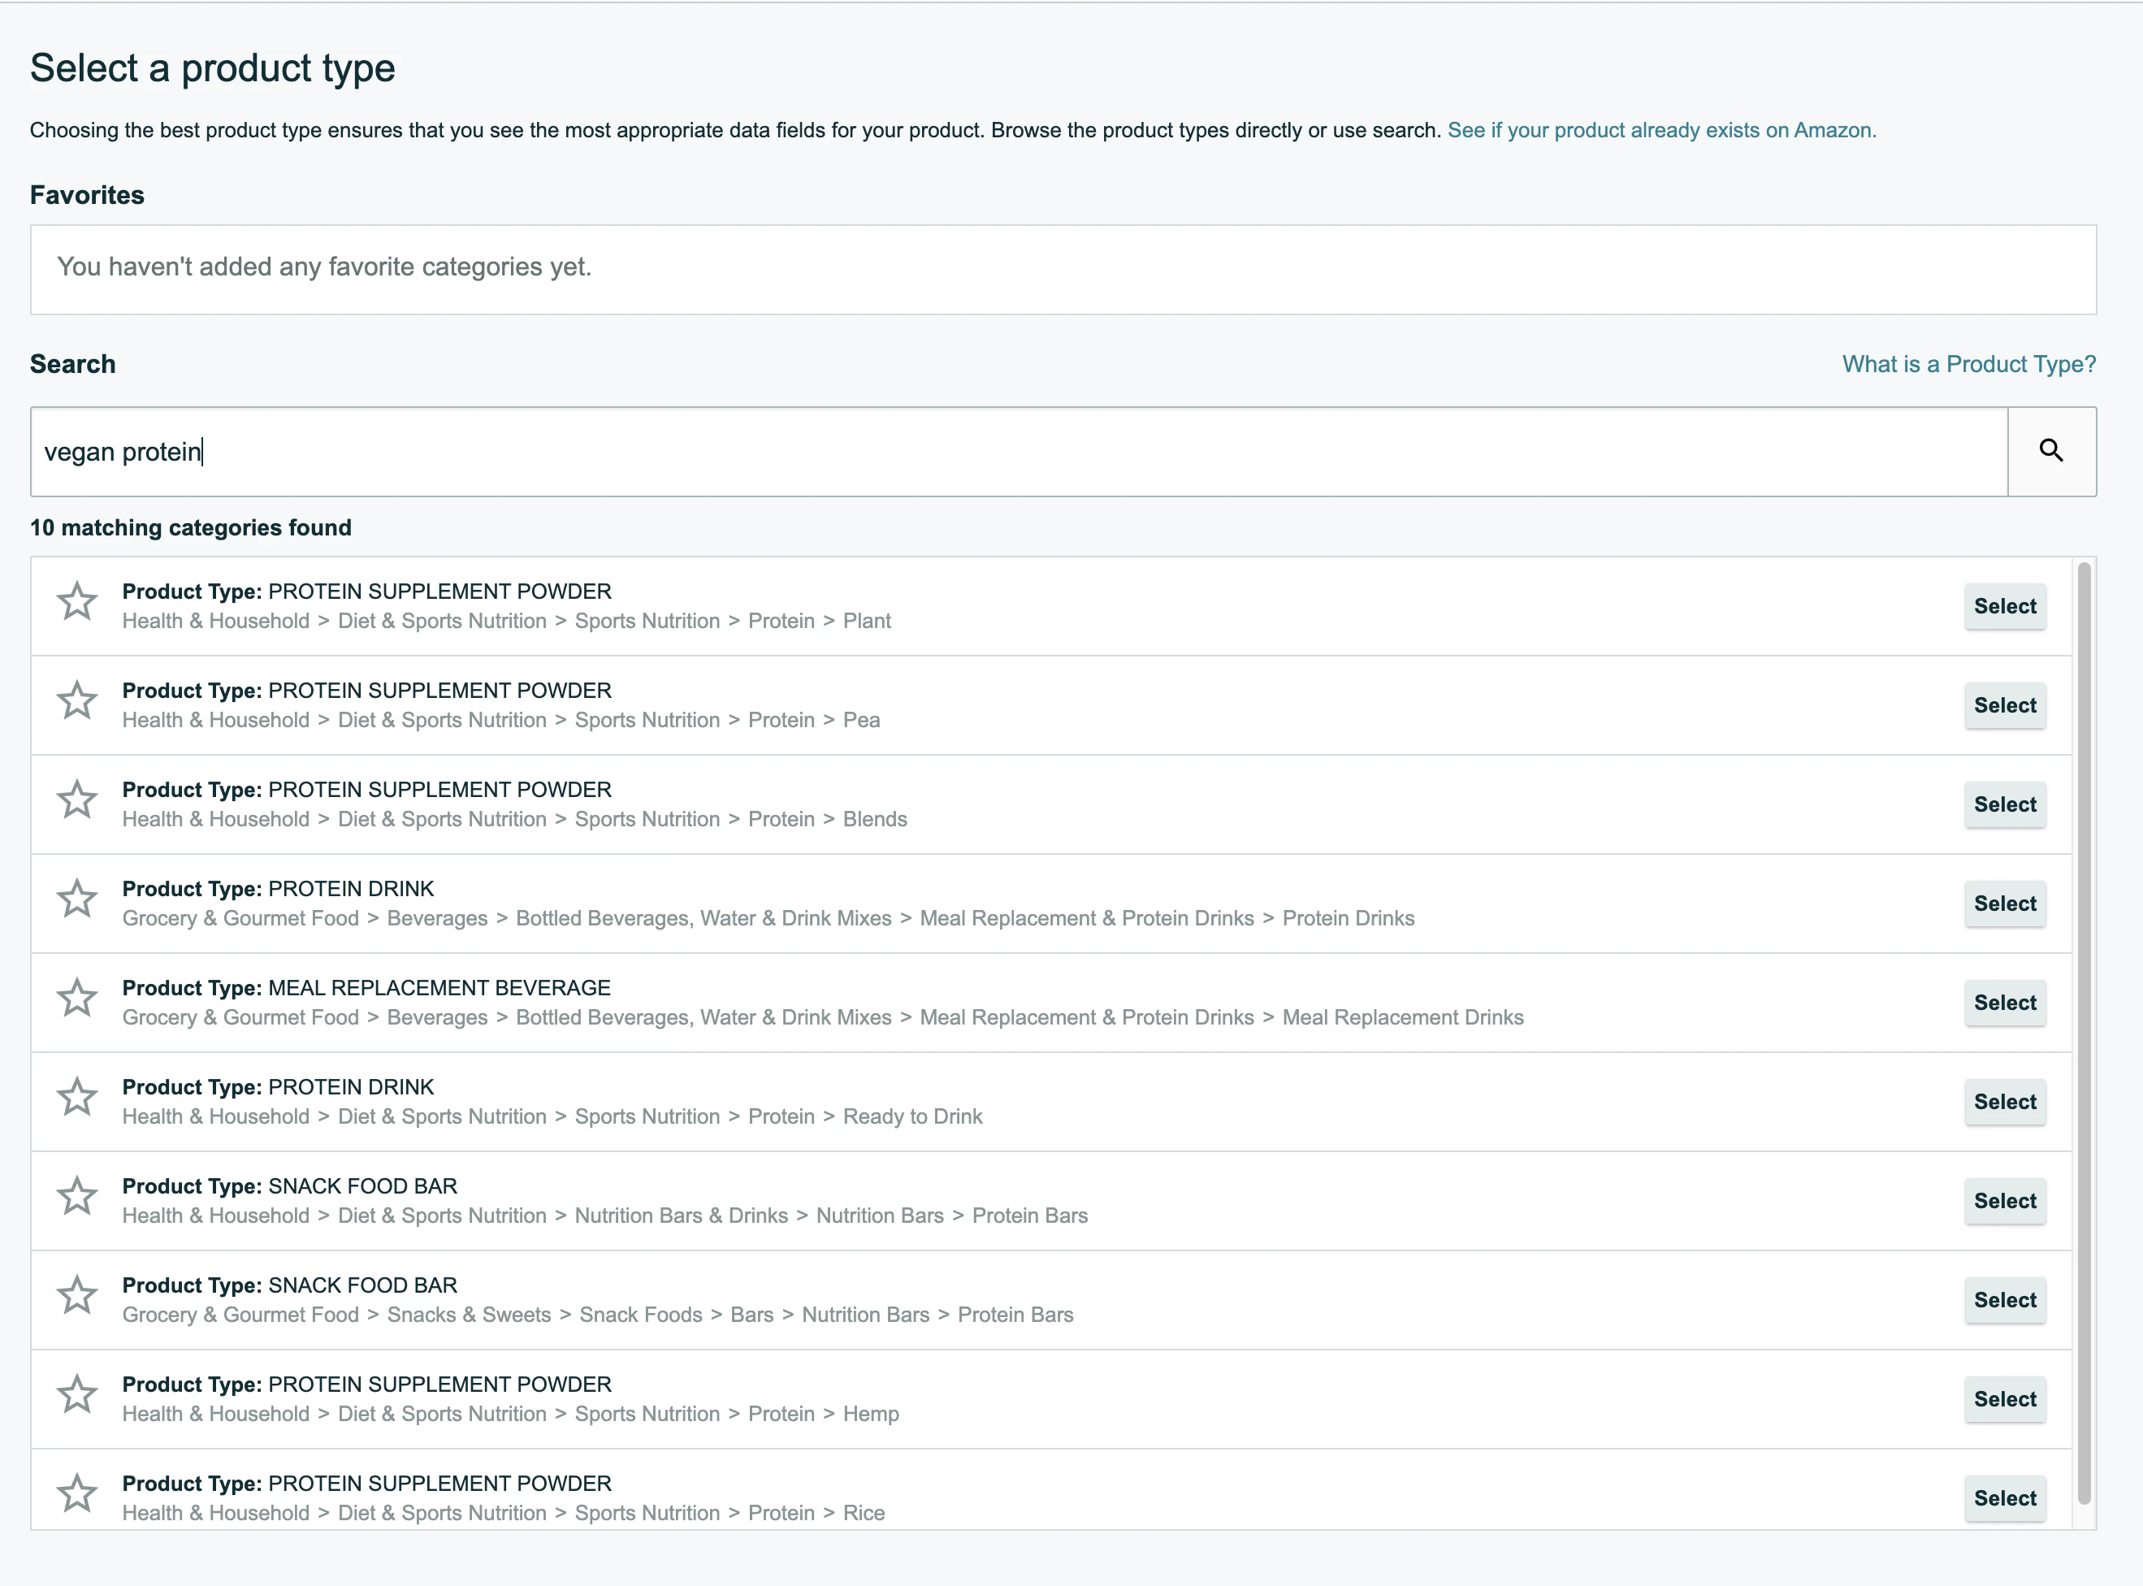Select Snack Food Bar under Grocery Snacks
This screenshot has height=1586, width=2143.
coord(2005,1300)
